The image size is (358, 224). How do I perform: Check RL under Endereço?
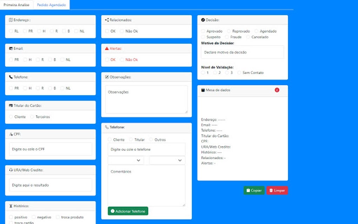coord(11,31)
